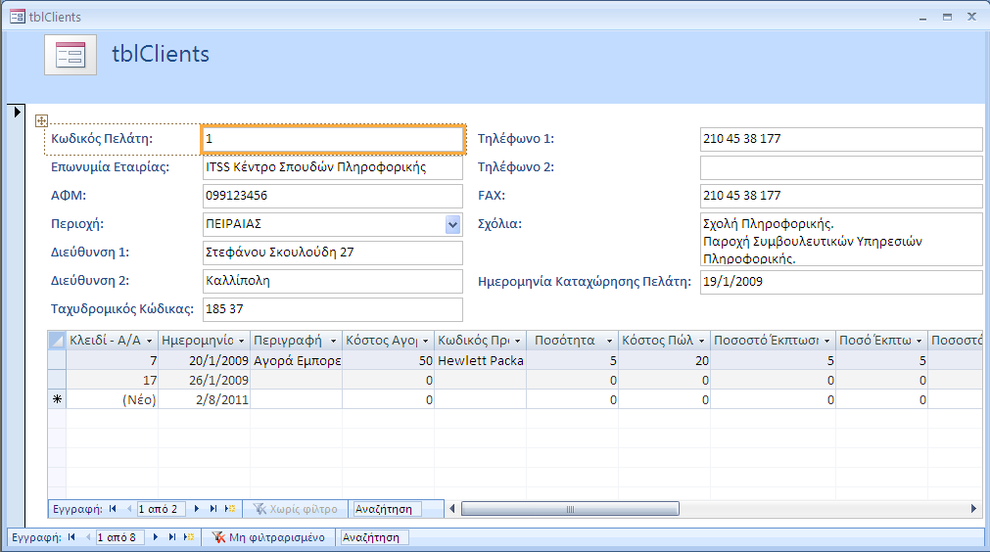Select the new-row asterisk row selector
Screen dimensions: 990x552
tap(57, 399)
